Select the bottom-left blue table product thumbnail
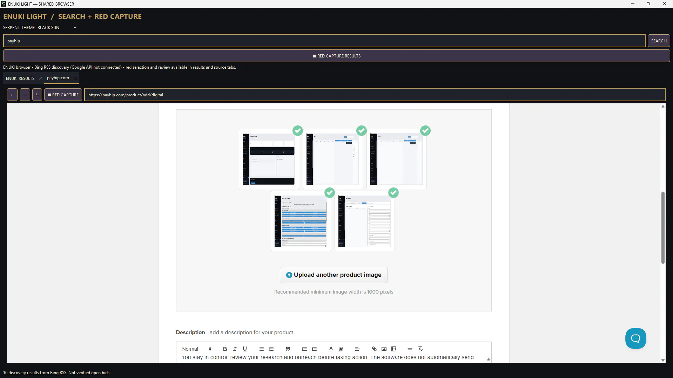Screen dimensions: 673x378 pyautogui.click(x=301, y=221)
